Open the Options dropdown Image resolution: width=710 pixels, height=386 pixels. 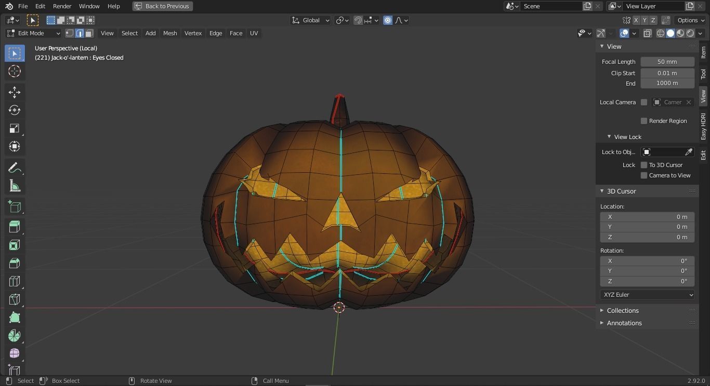pos(690,20)
